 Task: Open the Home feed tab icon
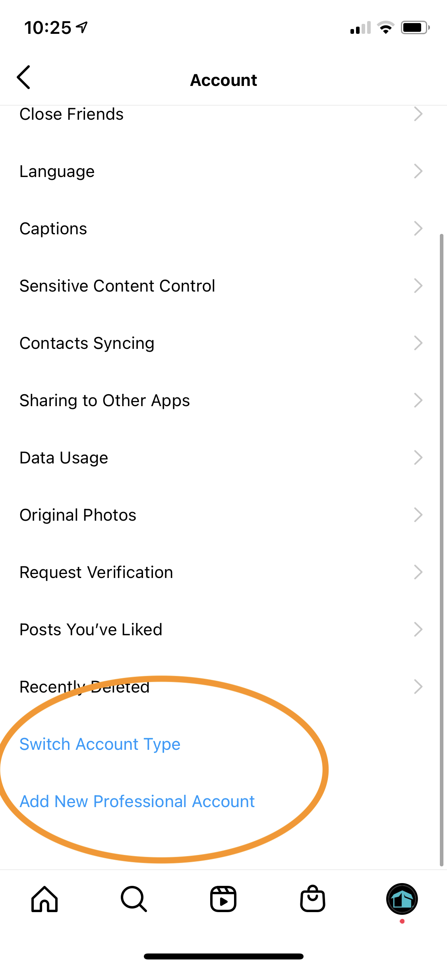click(x=45, y=899)
